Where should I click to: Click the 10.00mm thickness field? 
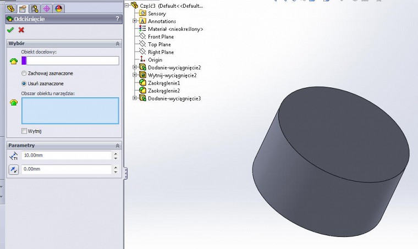(67, 155)
